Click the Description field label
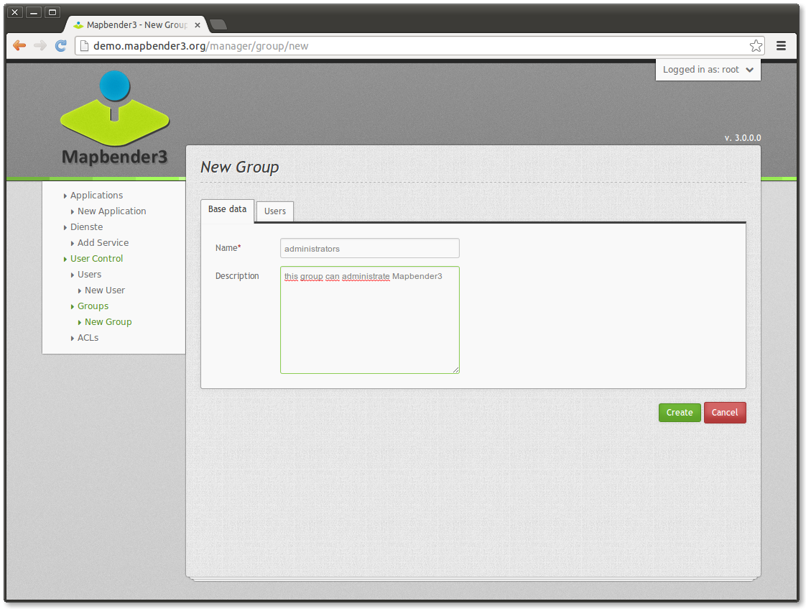This screenshot has height=609, width=806. (237, 276)
